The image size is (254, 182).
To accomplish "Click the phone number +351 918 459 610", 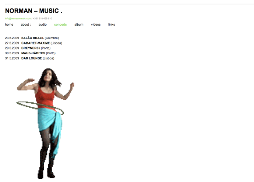I will click(42, 18).
